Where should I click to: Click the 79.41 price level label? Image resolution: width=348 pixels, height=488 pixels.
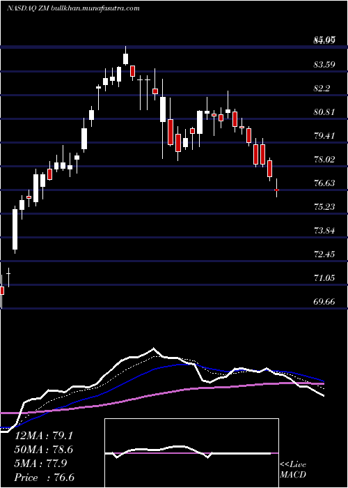(324, 136)
